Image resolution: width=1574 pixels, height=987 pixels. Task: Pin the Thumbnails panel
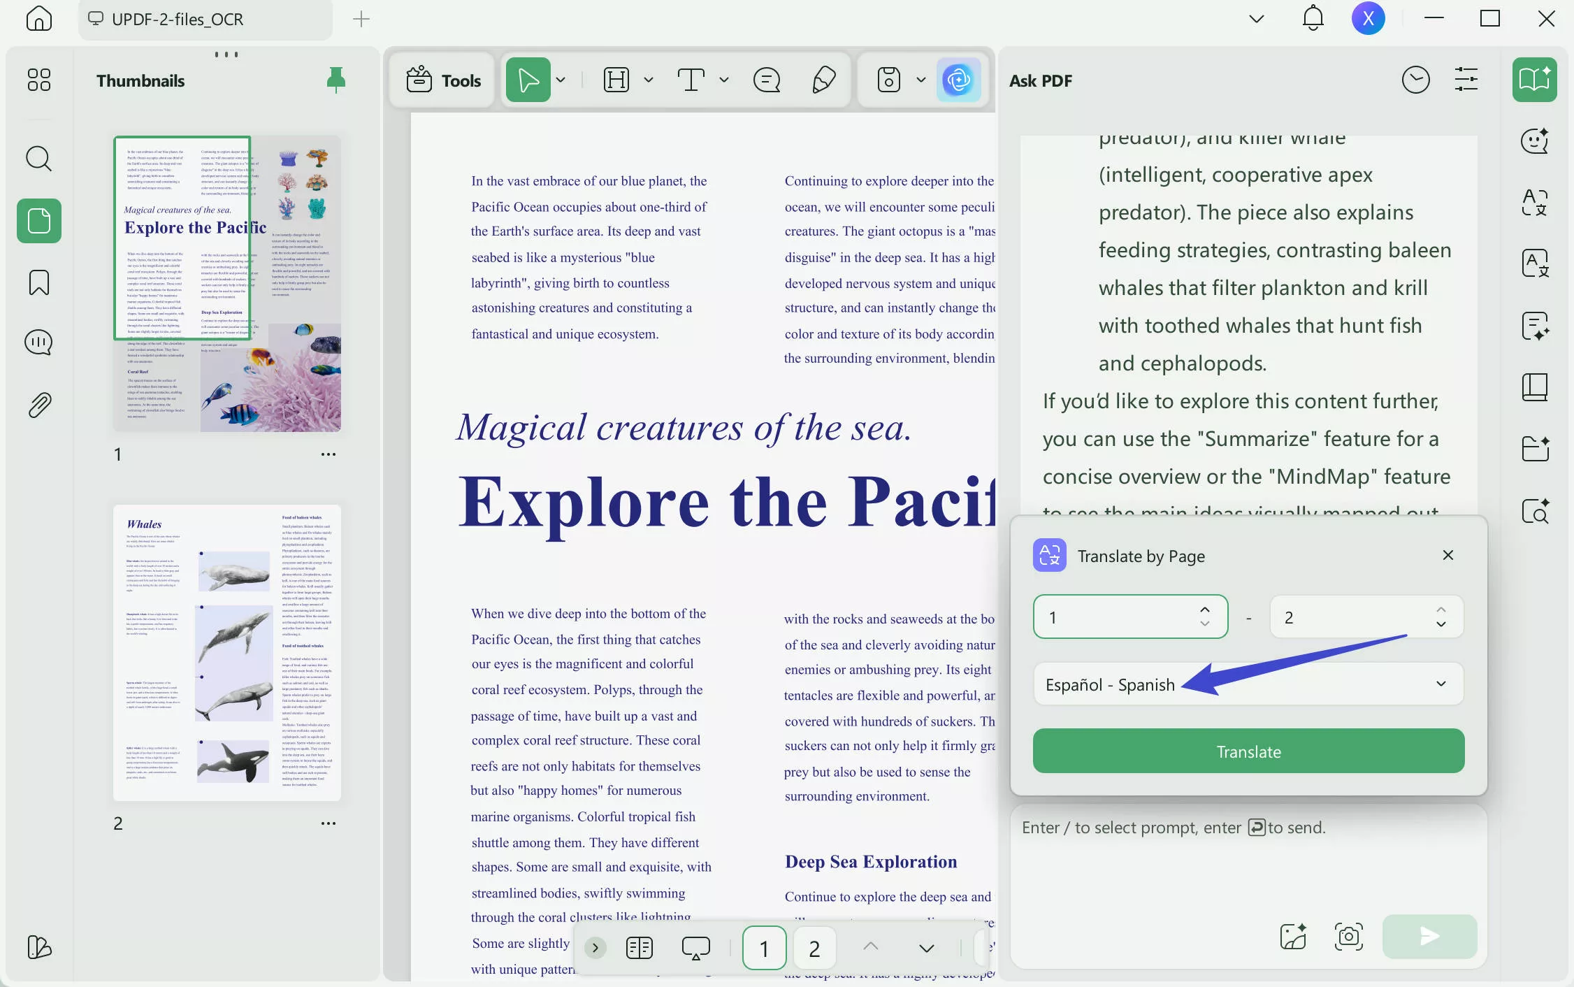pyautogui.click(x=335, y=80)
